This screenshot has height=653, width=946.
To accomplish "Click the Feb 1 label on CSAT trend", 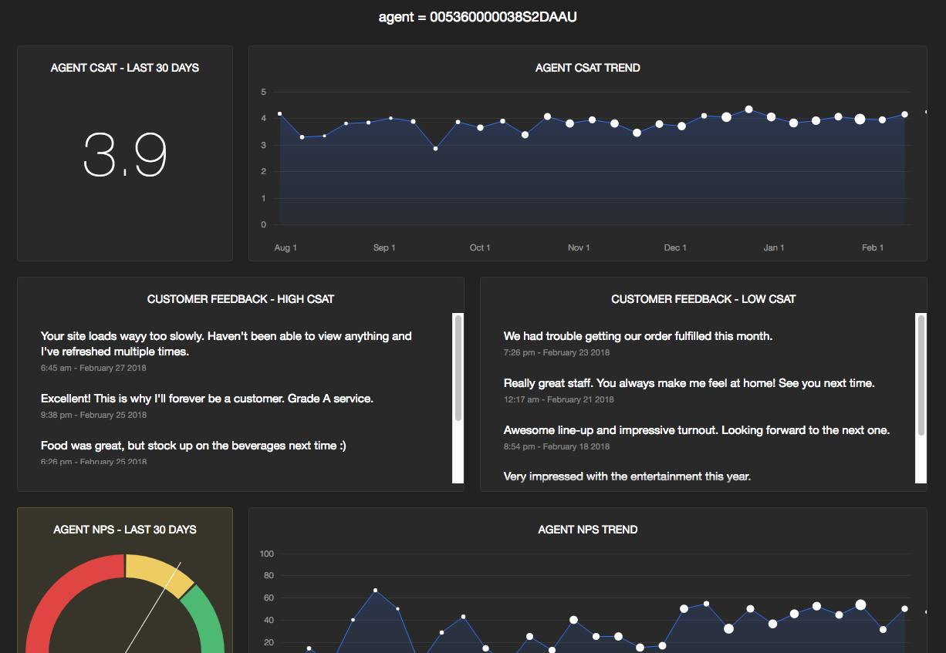I will coord(873,247).
